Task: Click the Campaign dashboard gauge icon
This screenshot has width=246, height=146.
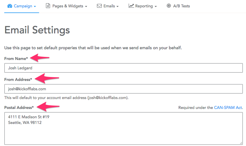Action: point(10,6)
